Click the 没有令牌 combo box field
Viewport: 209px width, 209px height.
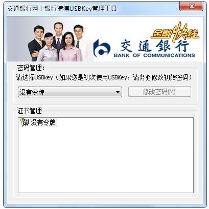point(70,92)
